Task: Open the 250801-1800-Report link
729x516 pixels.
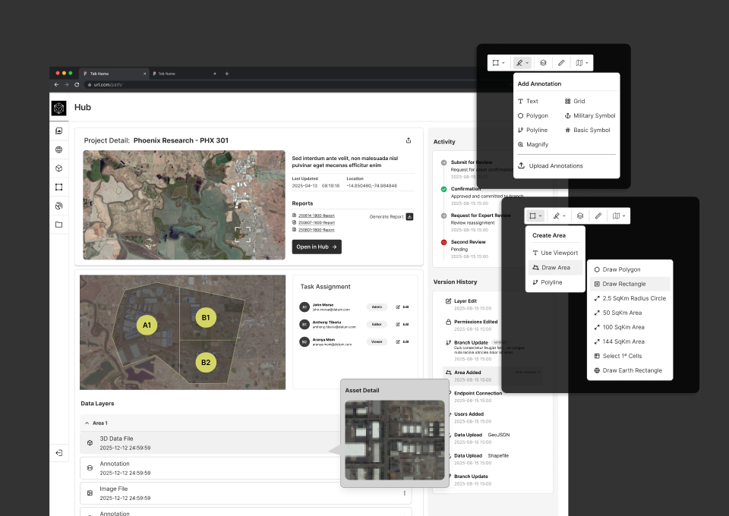Action: tap(316, 230)
